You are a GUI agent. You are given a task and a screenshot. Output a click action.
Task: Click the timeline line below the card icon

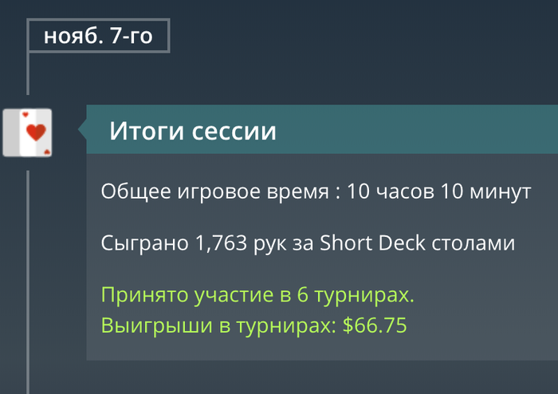28,282
